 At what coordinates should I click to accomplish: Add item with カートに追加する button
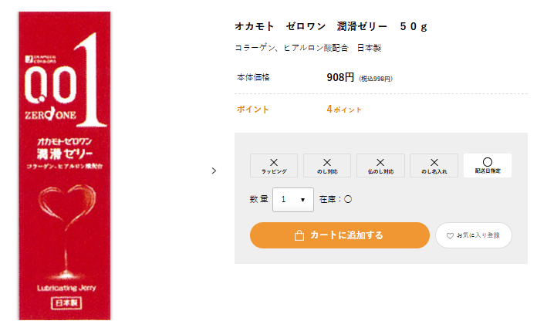339,235
